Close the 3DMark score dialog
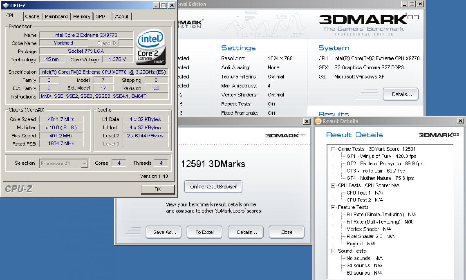Image resolution: width=466 pixels, height=280 pixels. coord(307,121)
